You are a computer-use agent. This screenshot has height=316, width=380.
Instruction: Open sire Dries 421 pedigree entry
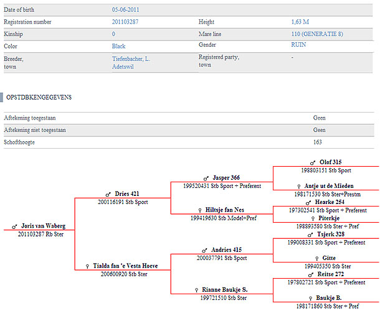(x=126, y=194)
